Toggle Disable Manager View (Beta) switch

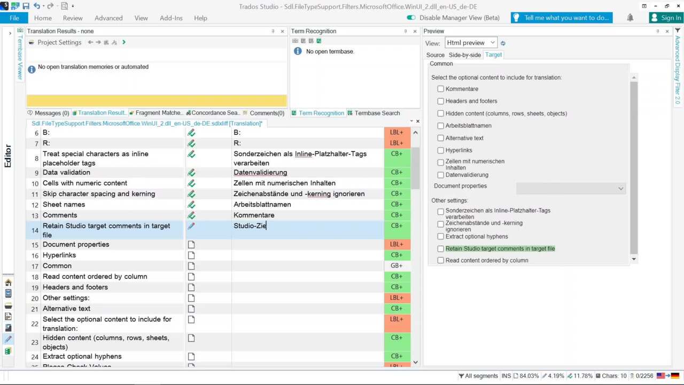[x=411, y=18]
